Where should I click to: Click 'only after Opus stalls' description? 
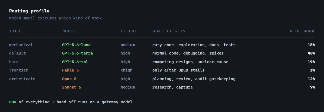point(178,70)
